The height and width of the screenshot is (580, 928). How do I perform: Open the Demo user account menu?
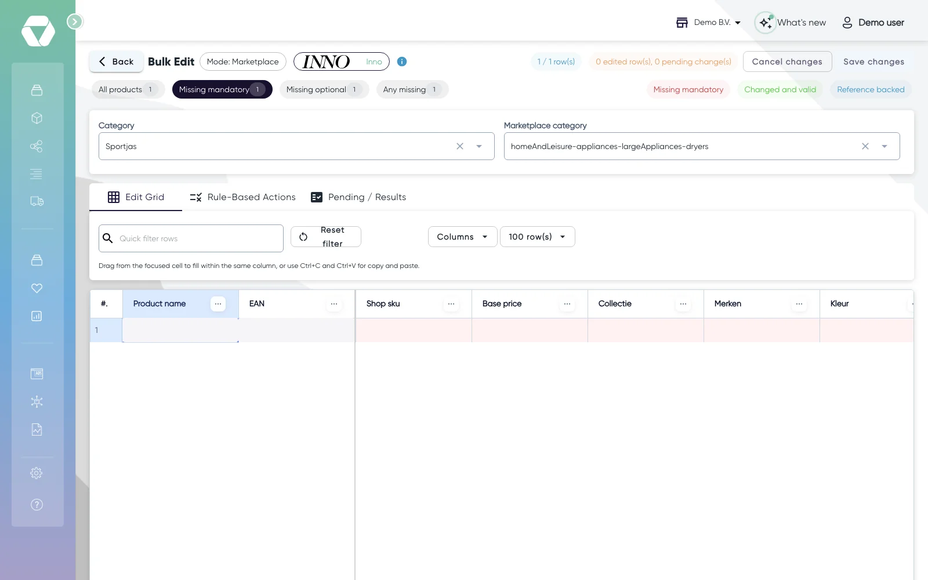tap(873, 23)
